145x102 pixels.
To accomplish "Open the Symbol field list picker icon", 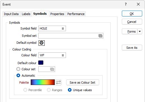I will click(x=63, y=28).
